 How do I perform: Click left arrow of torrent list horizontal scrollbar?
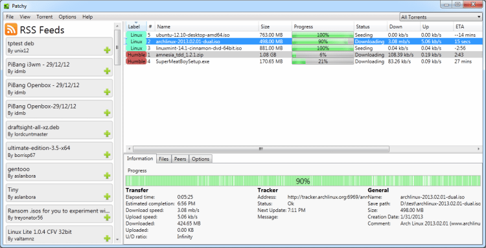(x=129, y=149)
